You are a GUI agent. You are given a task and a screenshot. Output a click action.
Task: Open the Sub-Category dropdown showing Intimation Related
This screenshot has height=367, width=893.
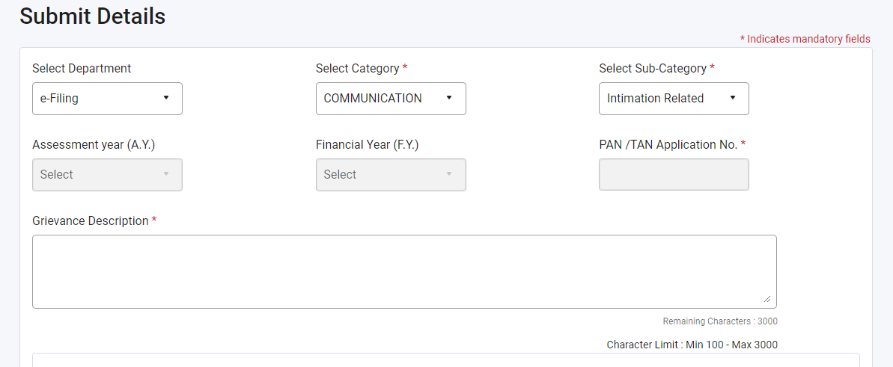674,99
